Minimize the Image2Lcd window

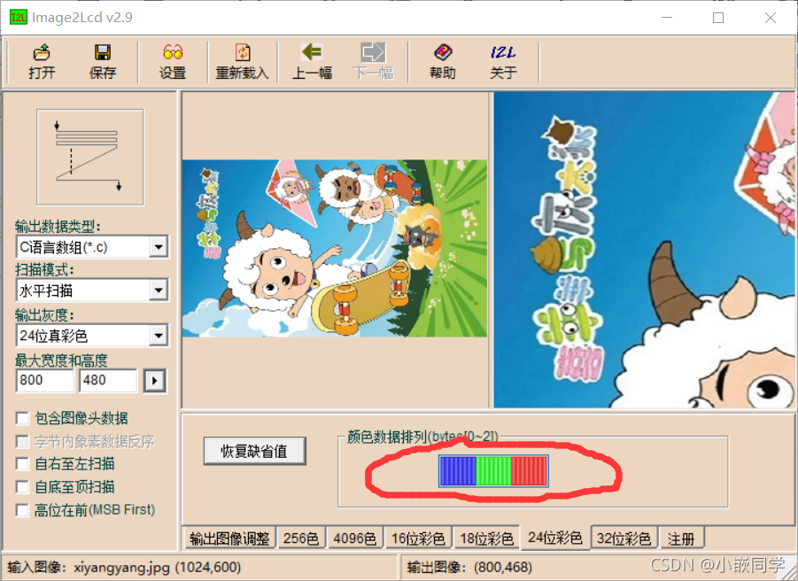[667, 18]
